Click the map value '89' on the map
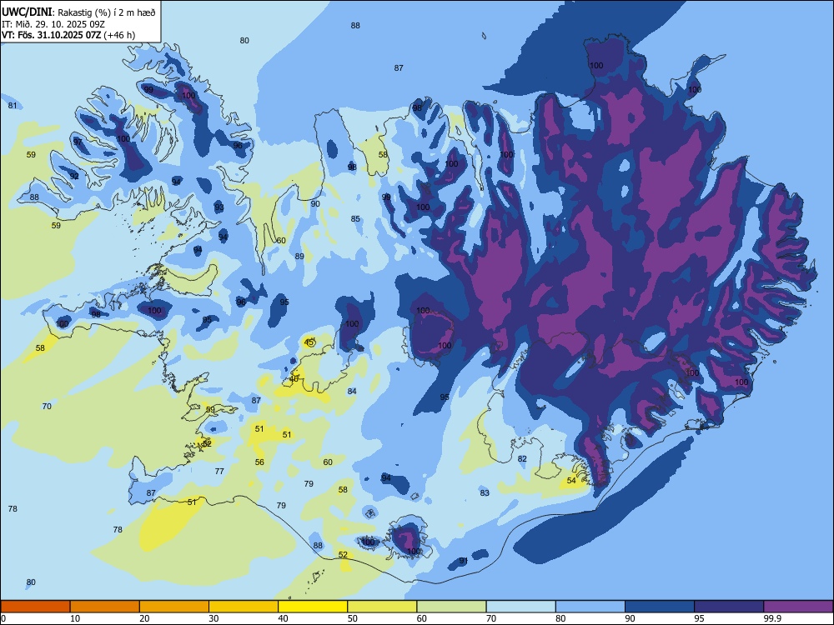This screenshot has height=625, width=834. point(299,256)
